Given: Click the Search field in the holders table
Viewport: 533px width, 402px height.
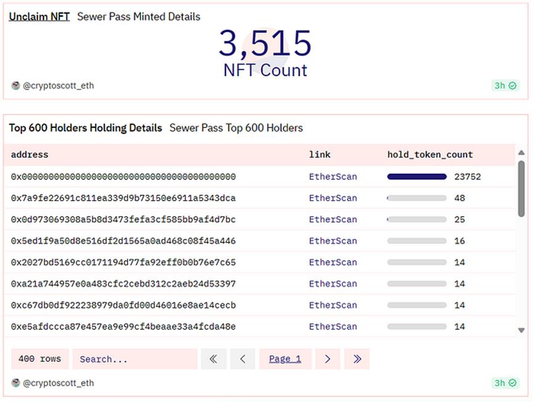Looking at the screenshot, I should pyautogui.click(x=134, y=359).
